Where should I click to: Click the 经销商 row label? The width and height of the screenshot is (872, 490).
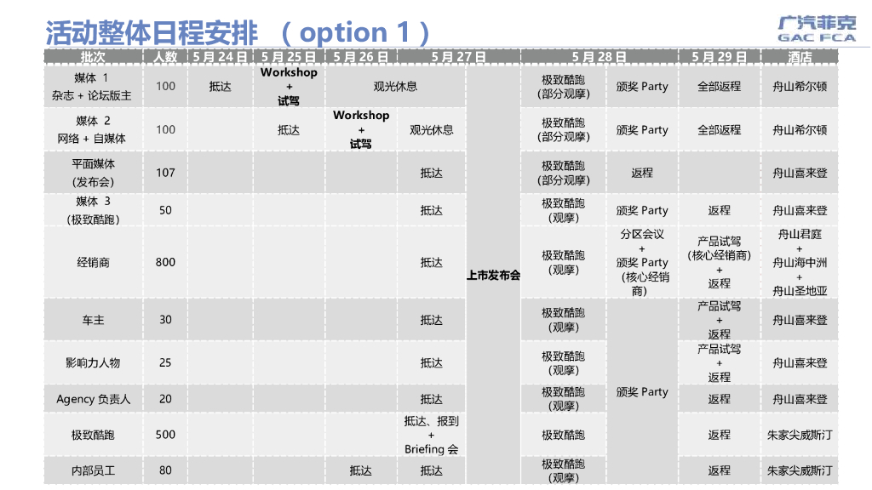pyautogui.click(x=93, y=262)
